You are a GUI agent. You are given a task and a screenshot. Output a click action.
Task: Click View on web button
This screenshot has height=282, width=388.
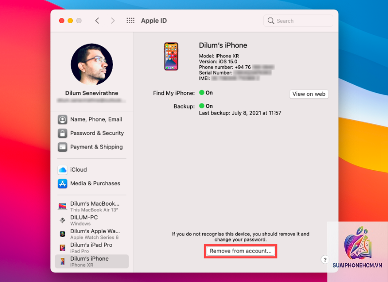point(309,94)
